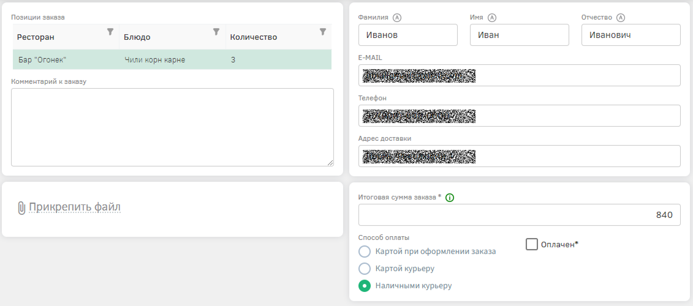Click the filter icon in Блюдо column

(216, 32)
